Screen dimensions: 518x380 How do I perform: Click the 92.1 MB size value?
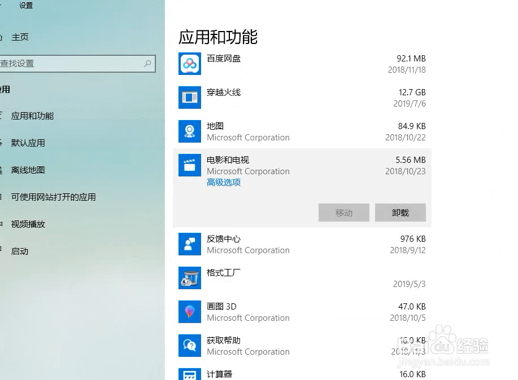pyautogui.click(x=411, y=59)
